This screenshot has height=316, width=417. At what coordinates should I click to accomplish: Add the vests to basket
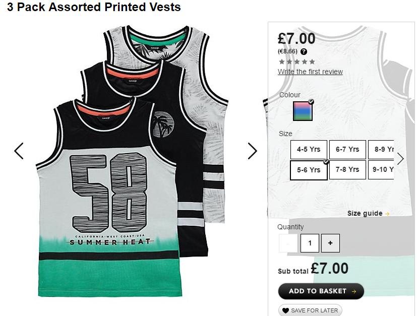pos(321,291)
